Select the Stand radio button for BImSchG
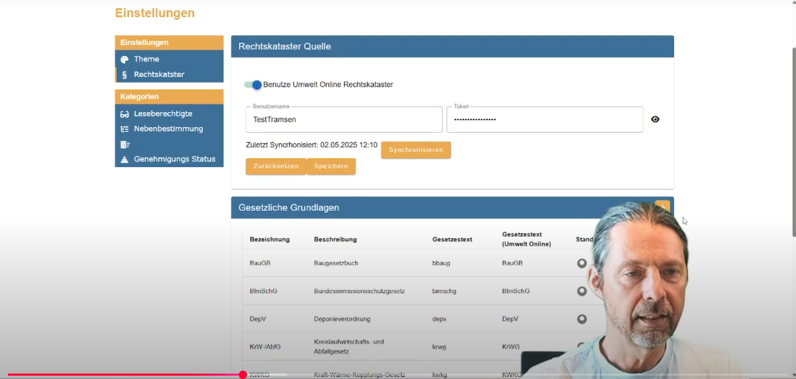The height and width of the screenshot is (379, 796). (x=581, y=291)
